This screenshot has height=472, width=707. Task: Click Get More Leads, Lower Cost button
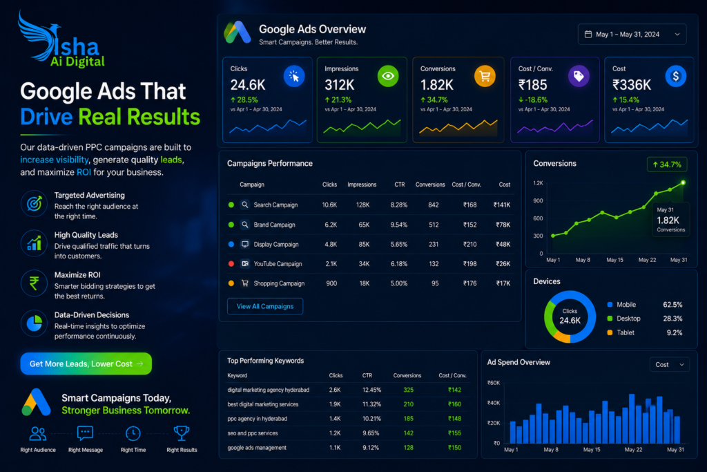86,364
